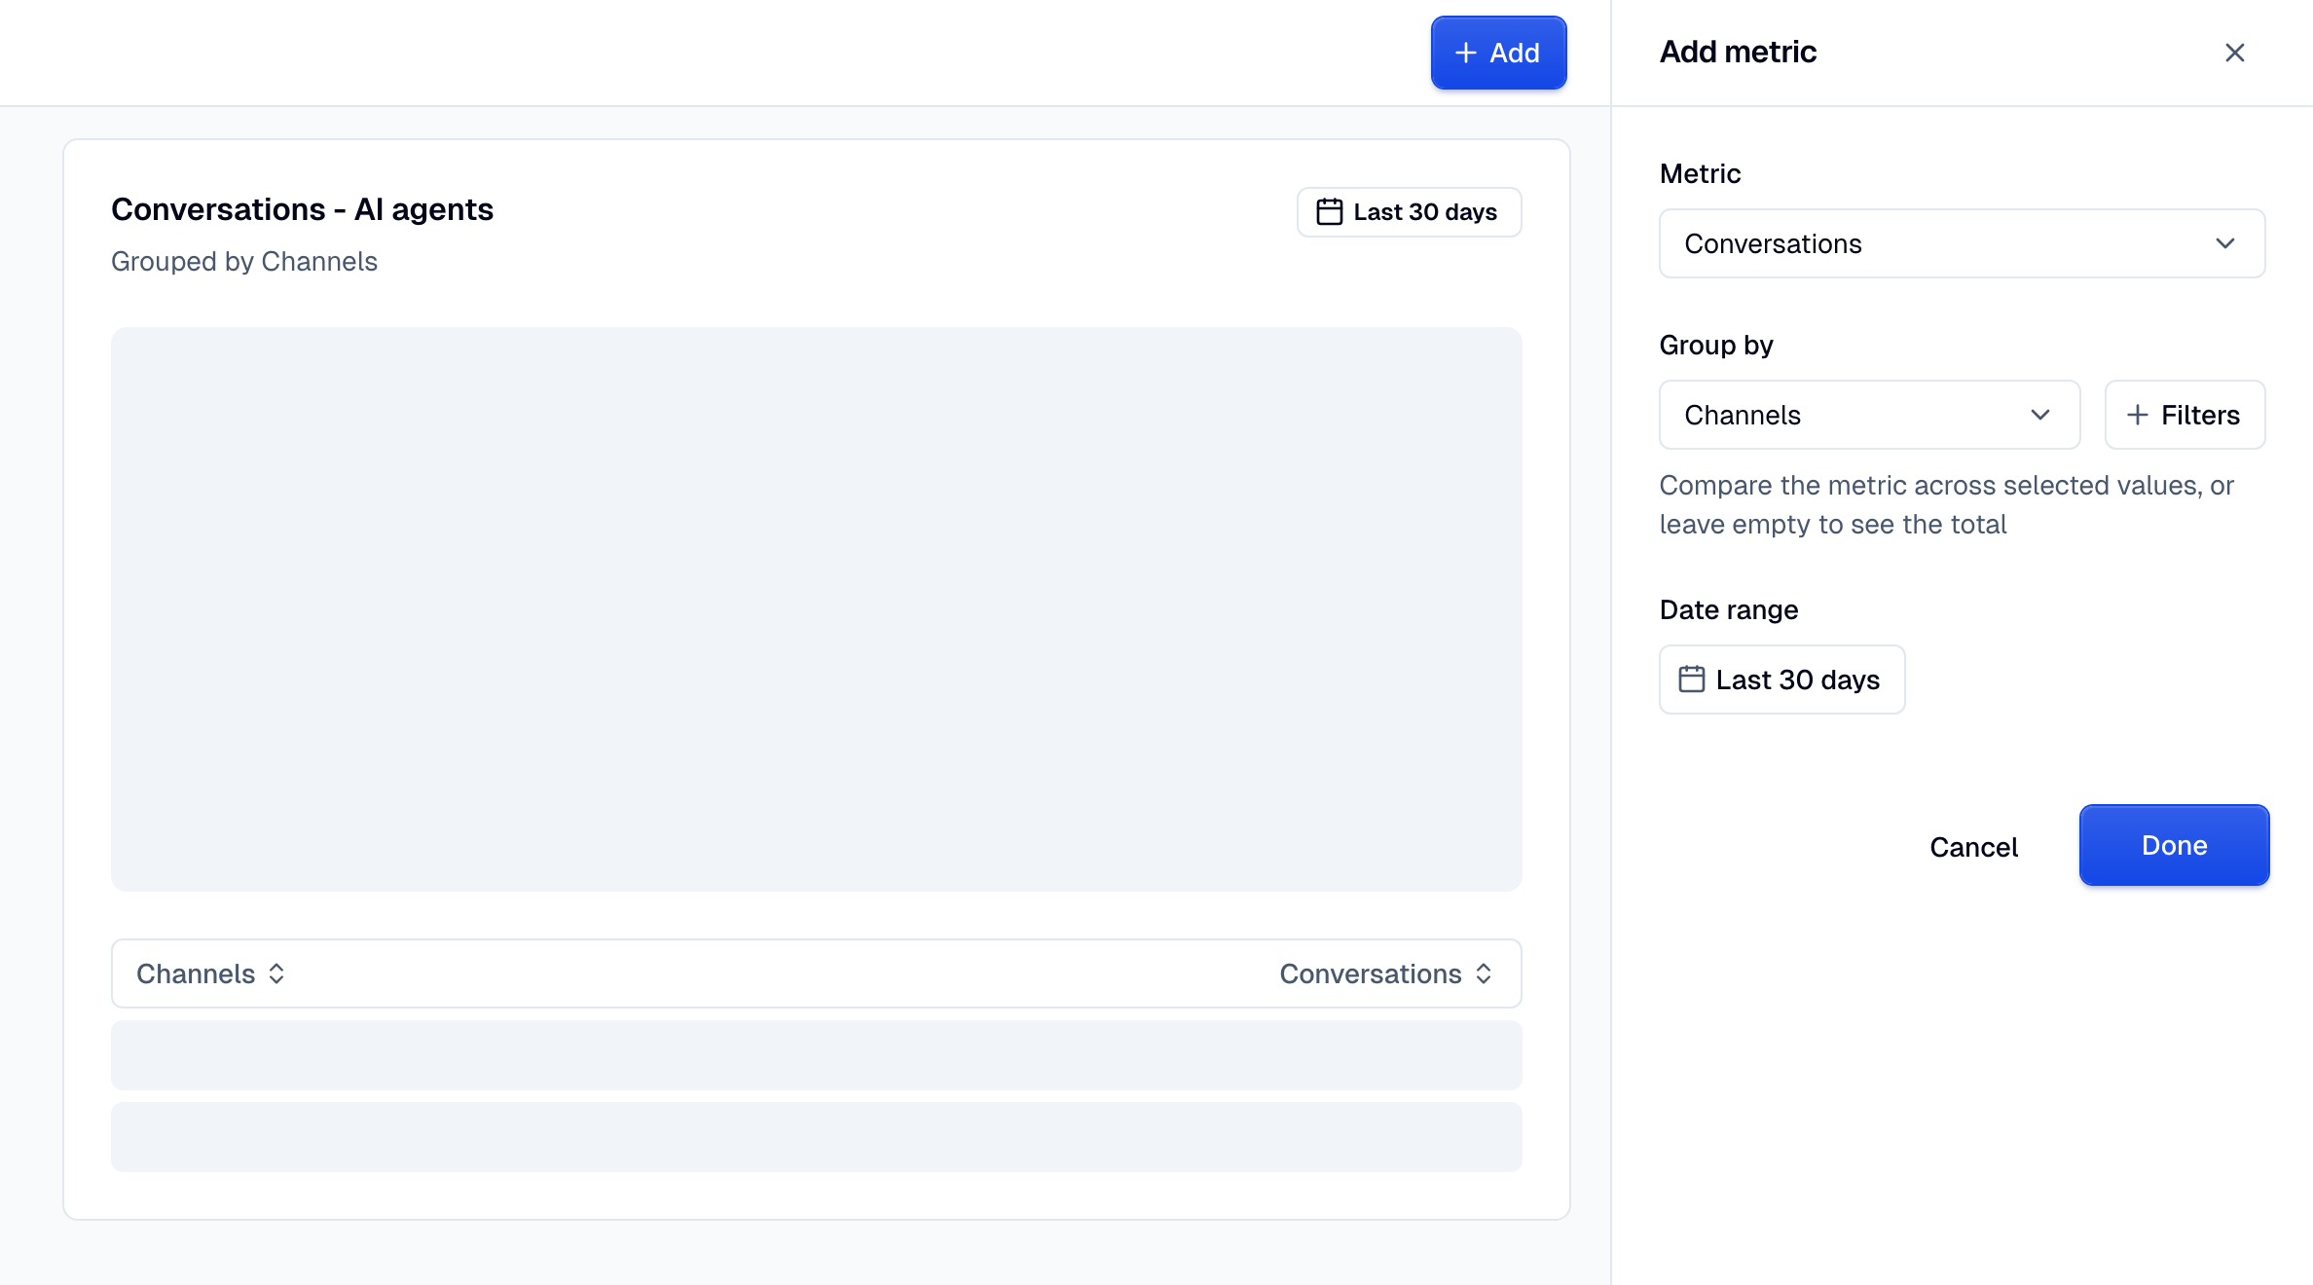Confirm with the Done button
Screen dimensions: 2313x1285
pyautogui.click(x=2174, y=845)
